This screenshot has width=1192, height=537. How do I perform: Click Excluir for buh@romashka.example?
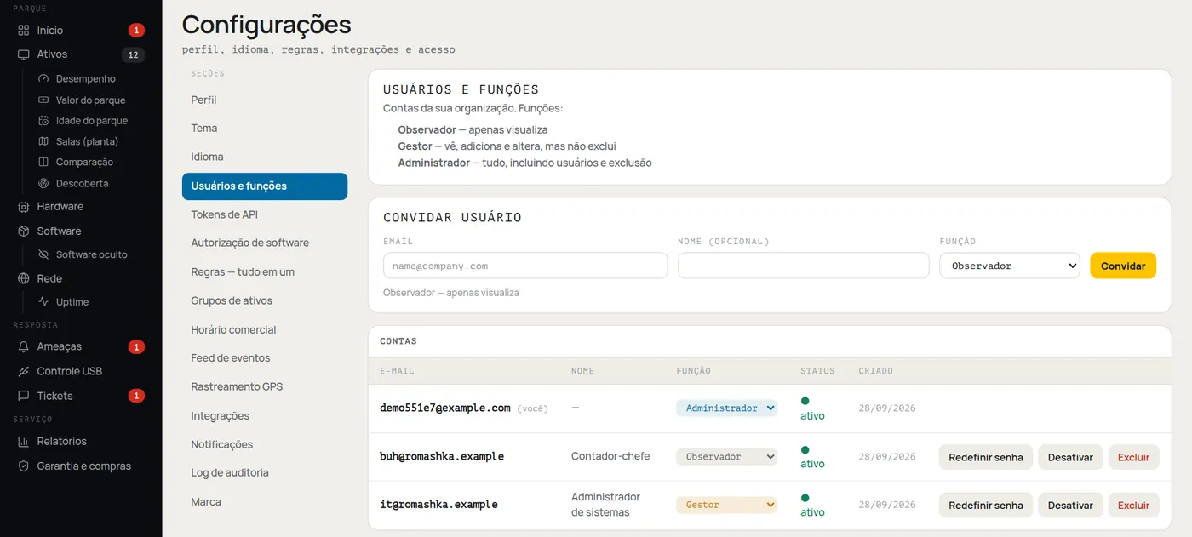coord(1133,457)
